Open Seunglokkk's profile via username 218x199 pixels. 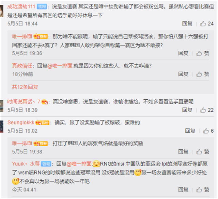coord(21,122)
